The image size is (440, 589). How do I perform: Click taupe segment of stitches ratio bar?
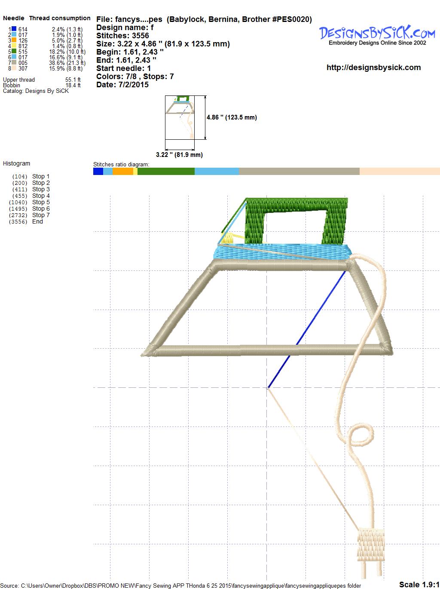click(x=299, y=172)
